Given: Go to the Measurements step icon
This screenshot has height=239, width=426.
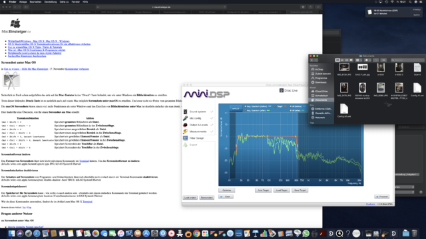Looking at the screenshot, I should click(x=185, y=131).
